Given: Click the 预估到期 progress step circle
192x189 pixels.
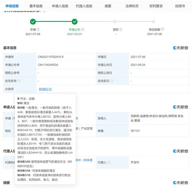Looking at the screenshot, I should coord(154,22).
